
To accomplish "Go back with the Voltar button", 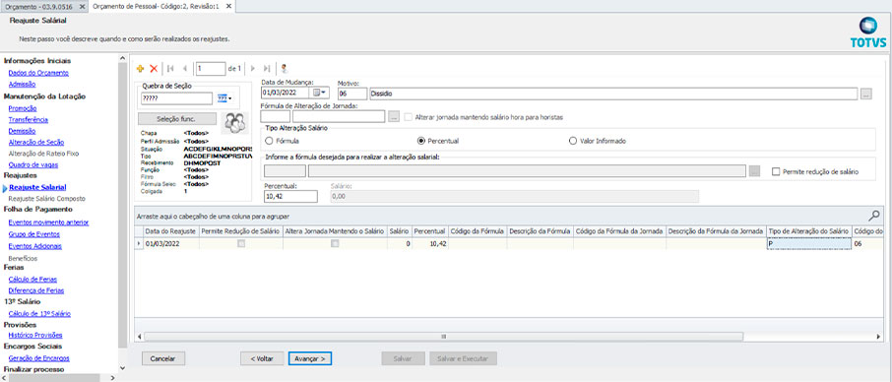I will [262, 358].
